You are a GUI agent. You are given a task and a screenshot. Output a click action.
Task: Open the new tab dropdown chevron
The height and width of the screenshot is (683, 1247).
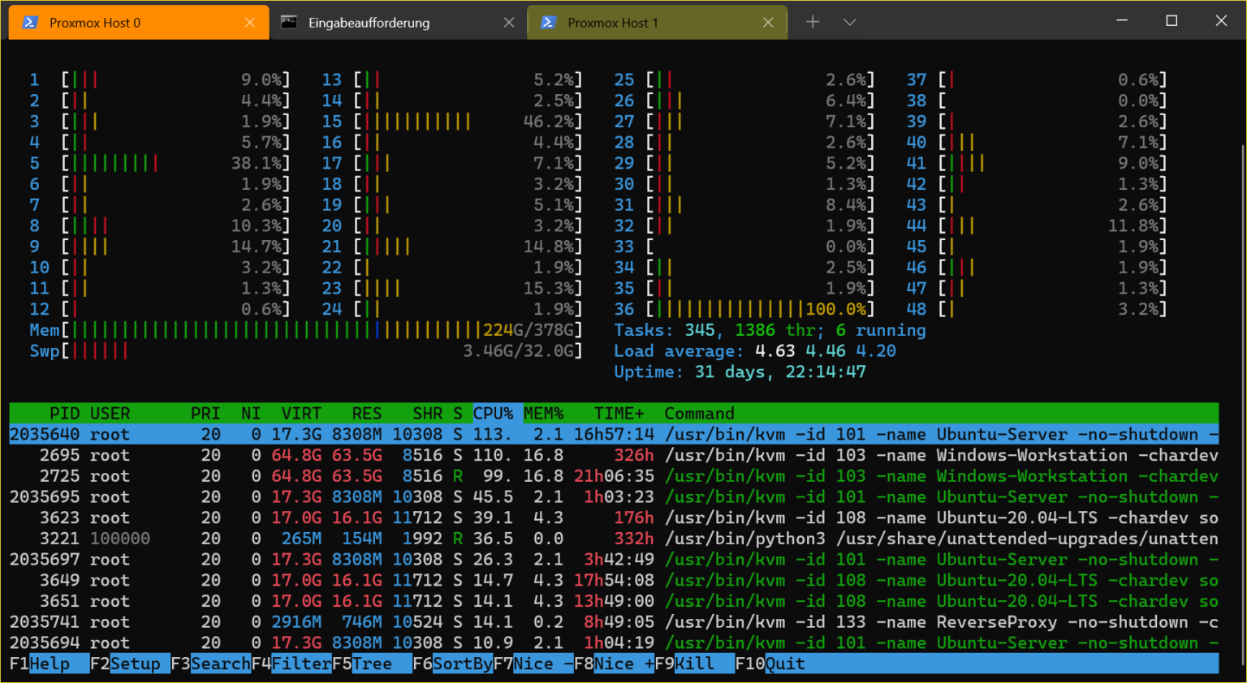[x=849, y=22]
